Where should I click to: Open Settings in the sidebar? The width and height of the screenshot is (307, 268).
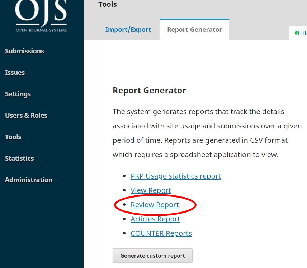coord(18,94)
